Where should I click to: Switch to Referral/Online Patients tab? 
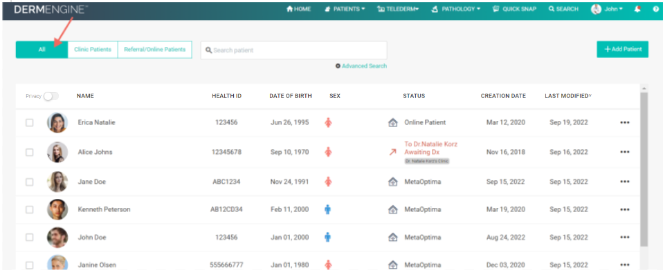click(155, 49)
